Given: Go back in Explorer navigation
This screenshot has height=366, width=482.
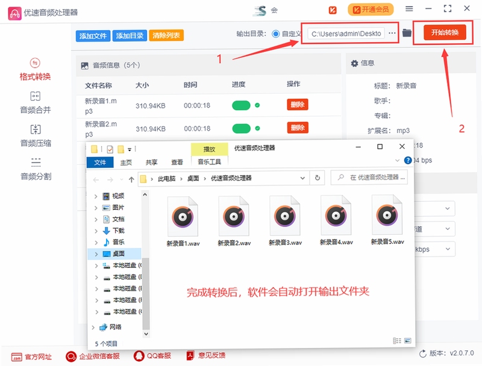Looking at the screenshot, I should point(96,180).
